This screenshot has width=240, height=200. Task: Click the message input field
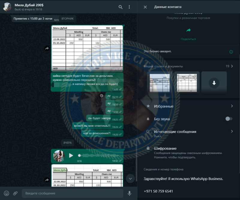[x=73, y=193]
